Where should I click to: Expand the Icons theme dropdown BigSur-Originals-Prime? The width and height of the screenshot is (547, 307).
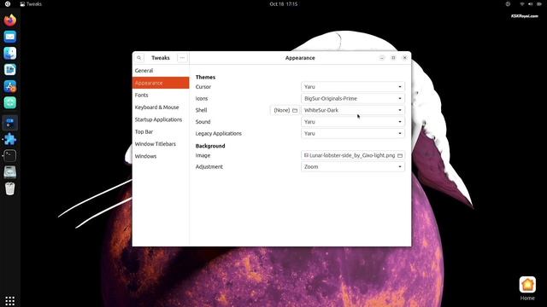[353, 99]
